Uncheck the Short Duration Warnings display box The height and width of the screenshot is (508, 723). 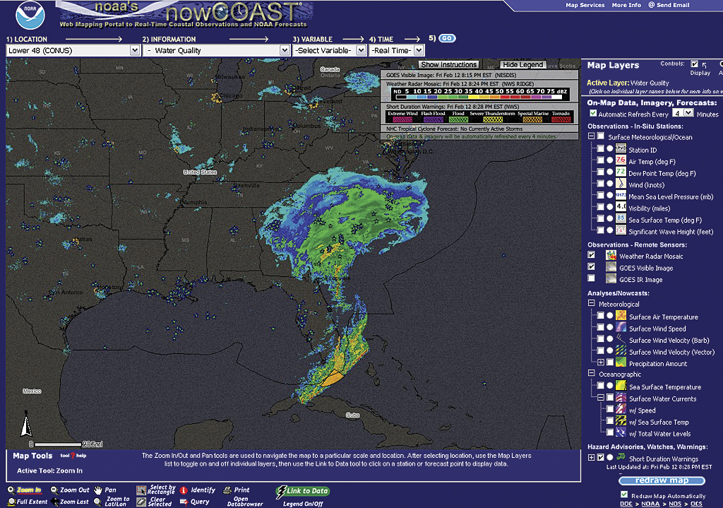[x=600, y=457]
